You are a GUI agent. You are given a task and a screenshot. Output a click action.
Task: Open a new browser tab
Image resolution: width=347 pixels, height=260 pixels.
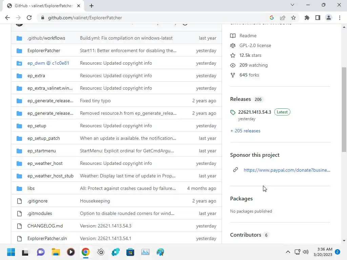tap(91, 6)
